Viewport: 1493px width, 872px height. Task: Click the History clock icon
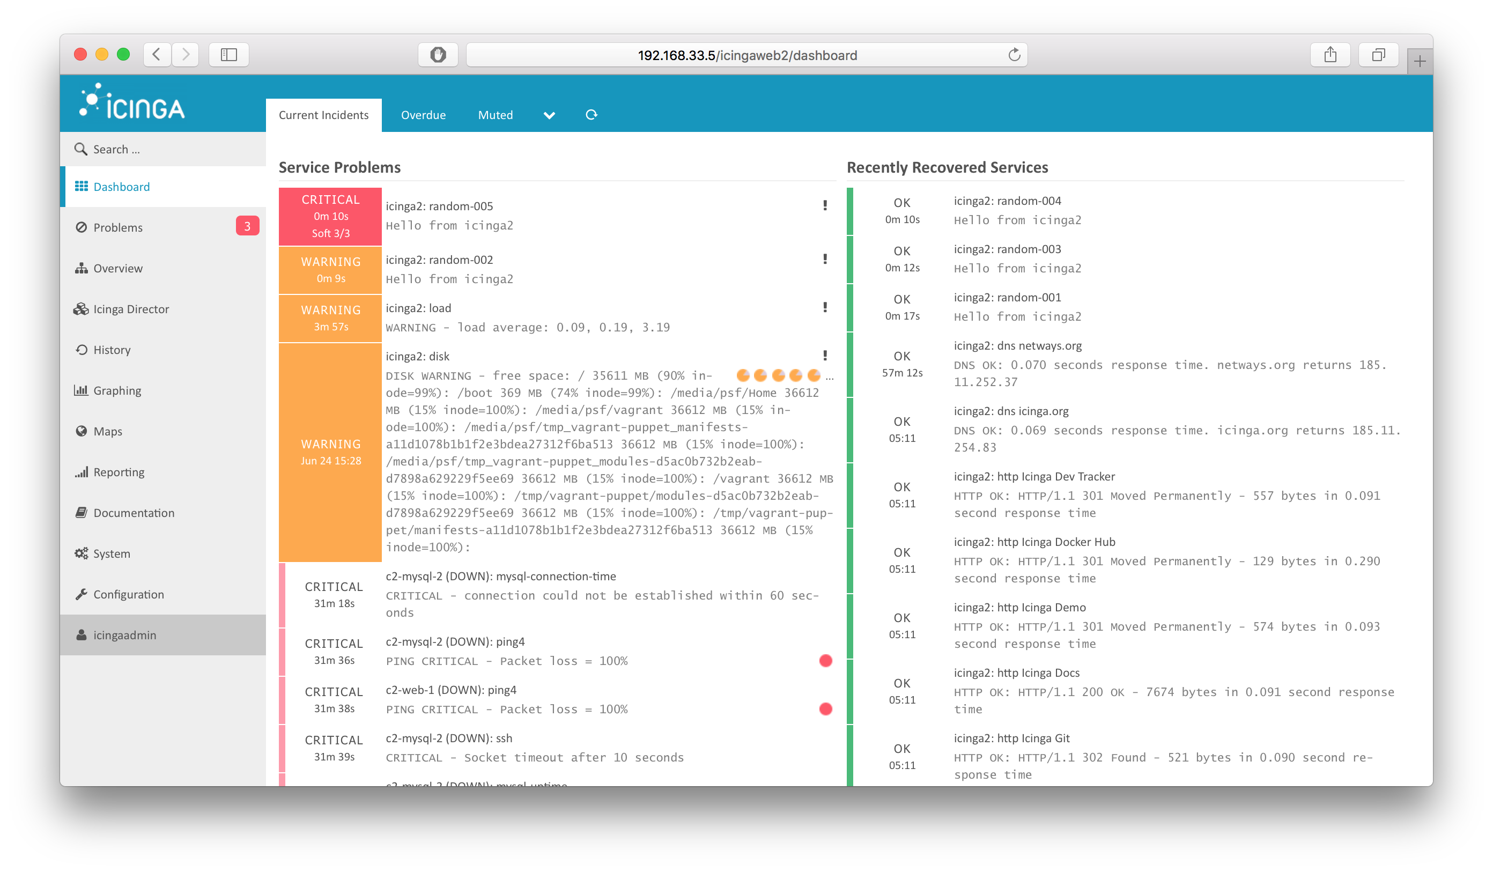(x=81, y=350)
